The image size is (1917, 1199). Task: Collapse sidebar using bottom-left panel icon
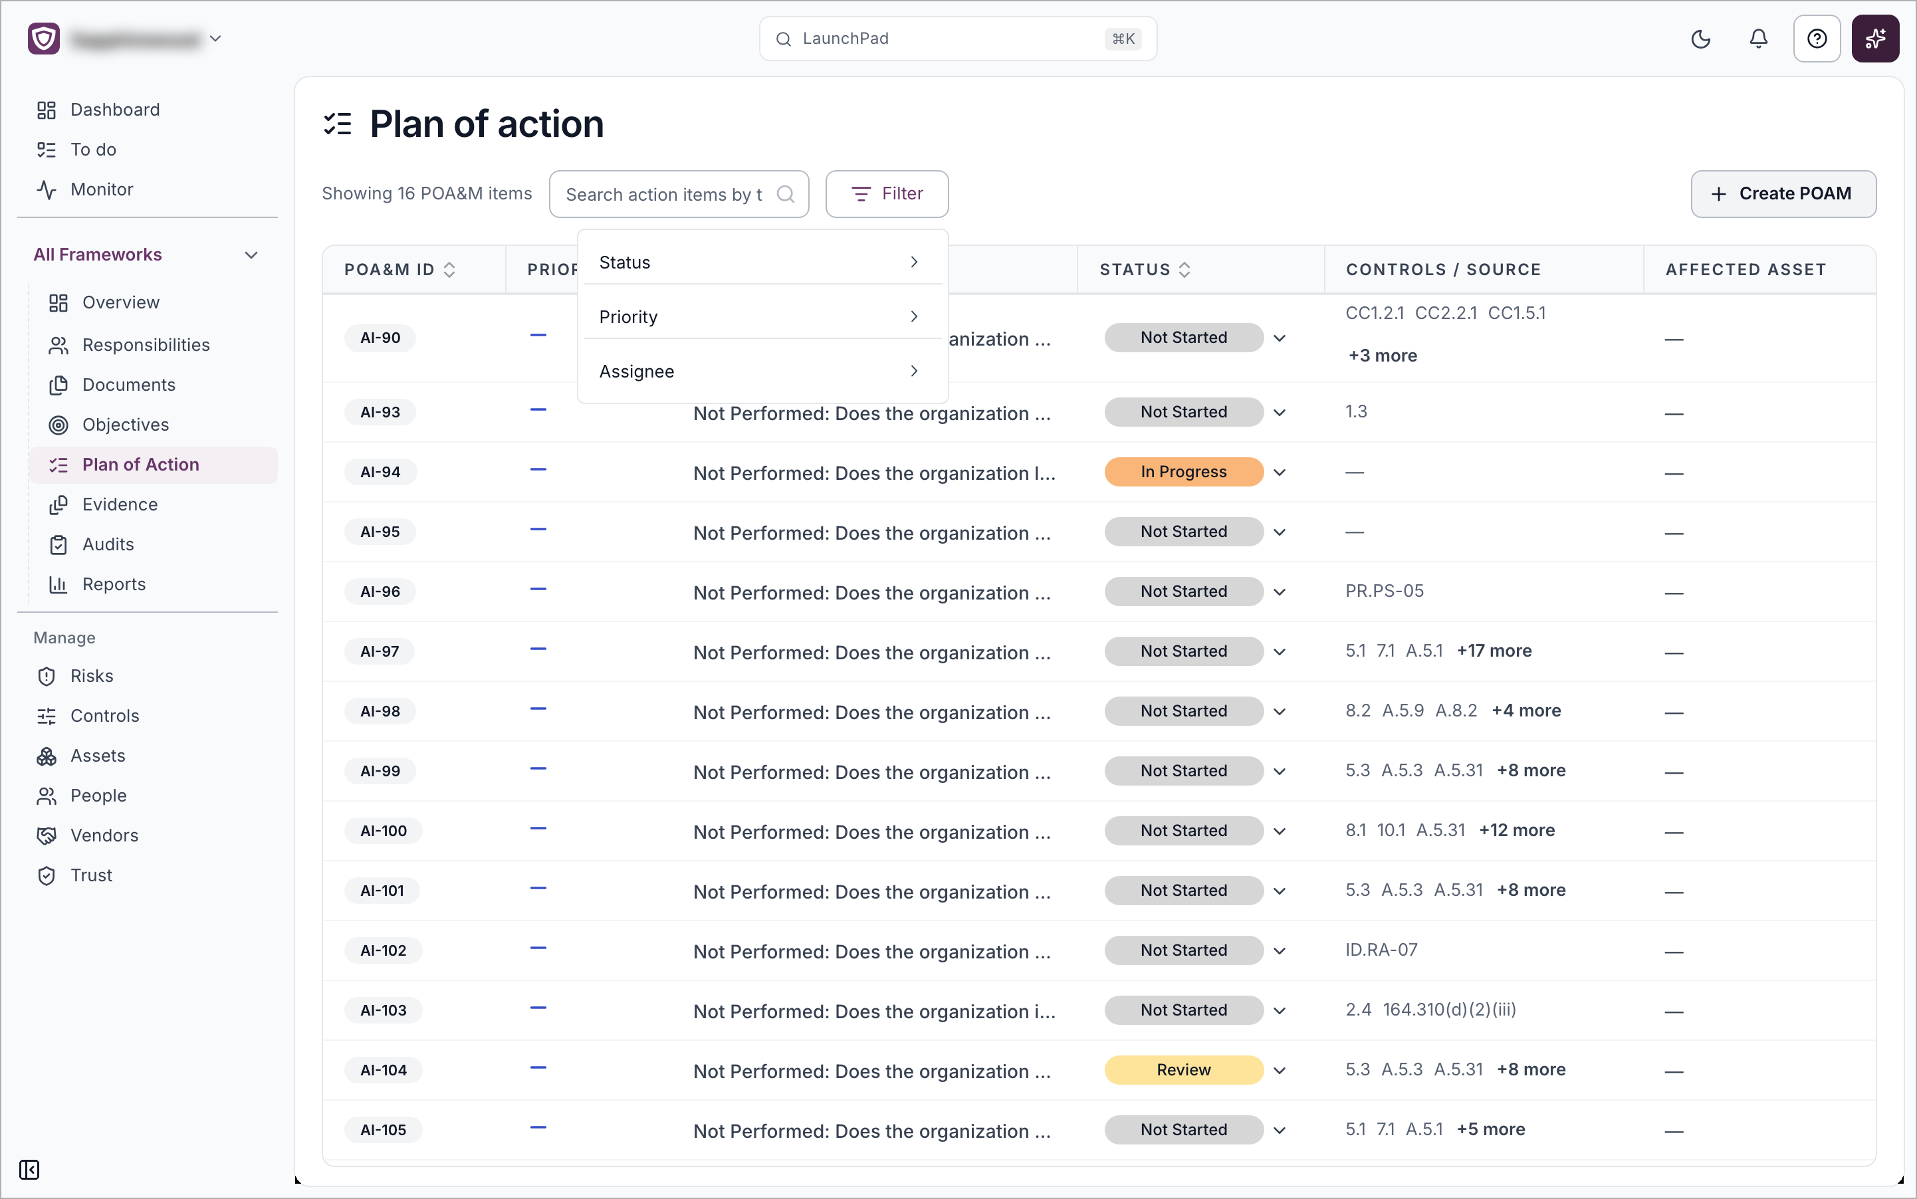point(29,1170)
